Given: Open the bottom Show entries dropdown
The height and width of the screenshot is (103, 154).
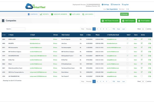Looking at the screenshot, I should point(144,81).
